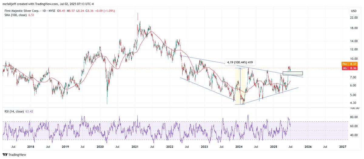Click the 2021 label on time axis
The width and height of the screenshot is (364, 159).
(135, 146)
